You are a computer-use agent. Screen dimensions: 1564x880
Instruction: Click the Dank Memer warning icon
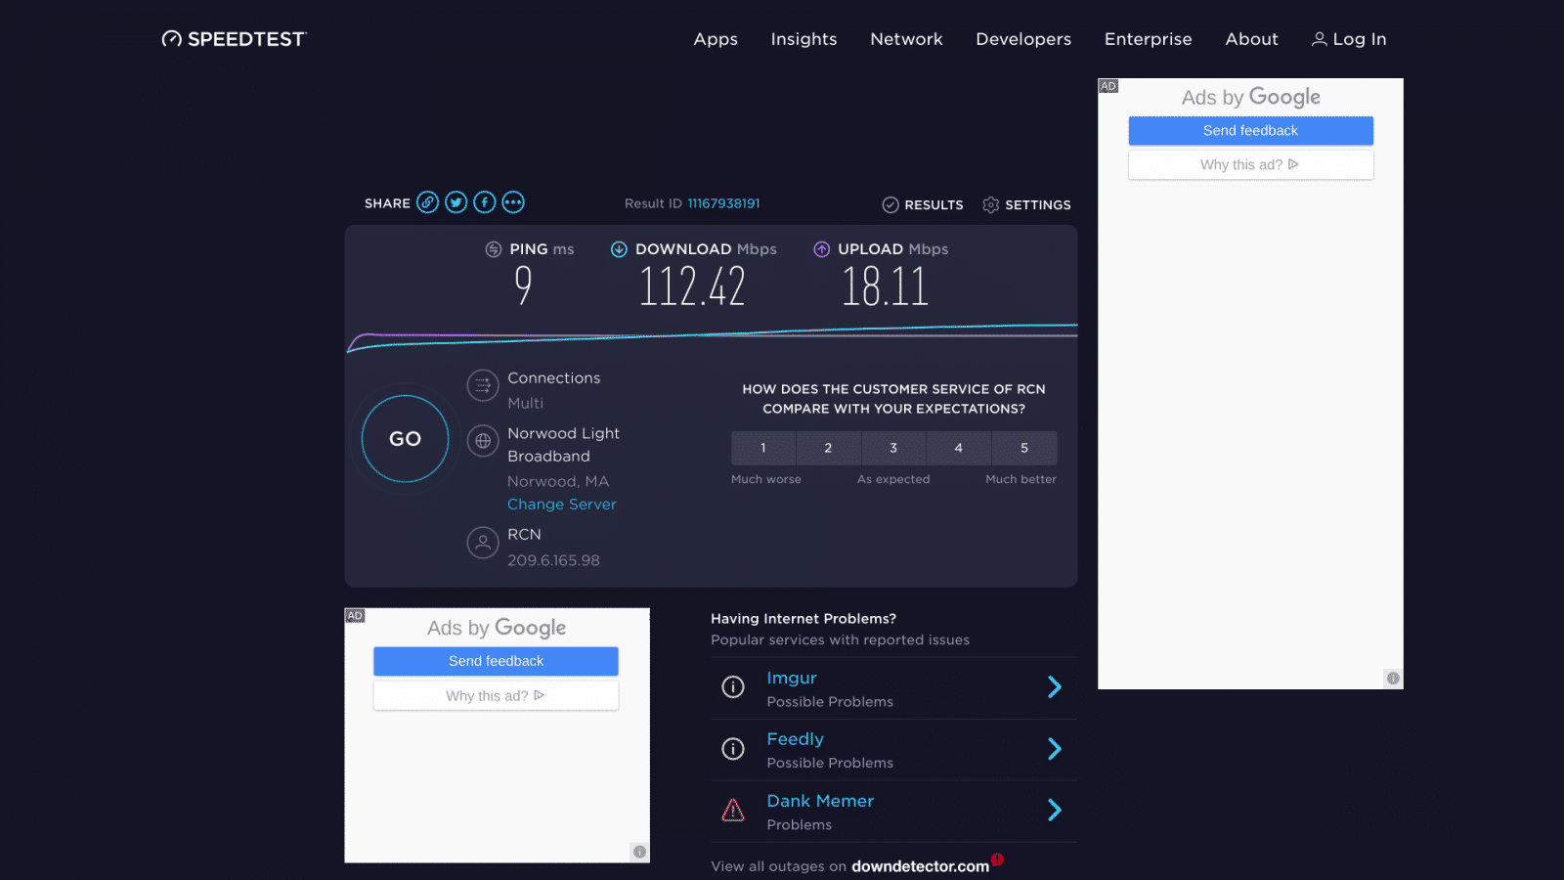coord(733,810)
